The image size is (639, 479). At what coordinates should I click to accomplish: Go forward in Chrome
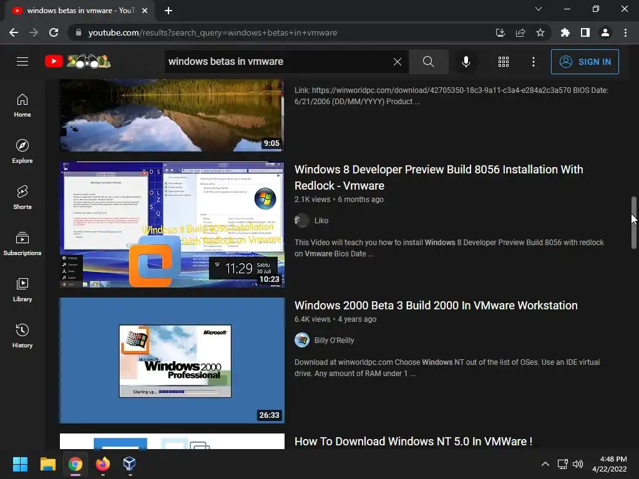click(34, 32)
